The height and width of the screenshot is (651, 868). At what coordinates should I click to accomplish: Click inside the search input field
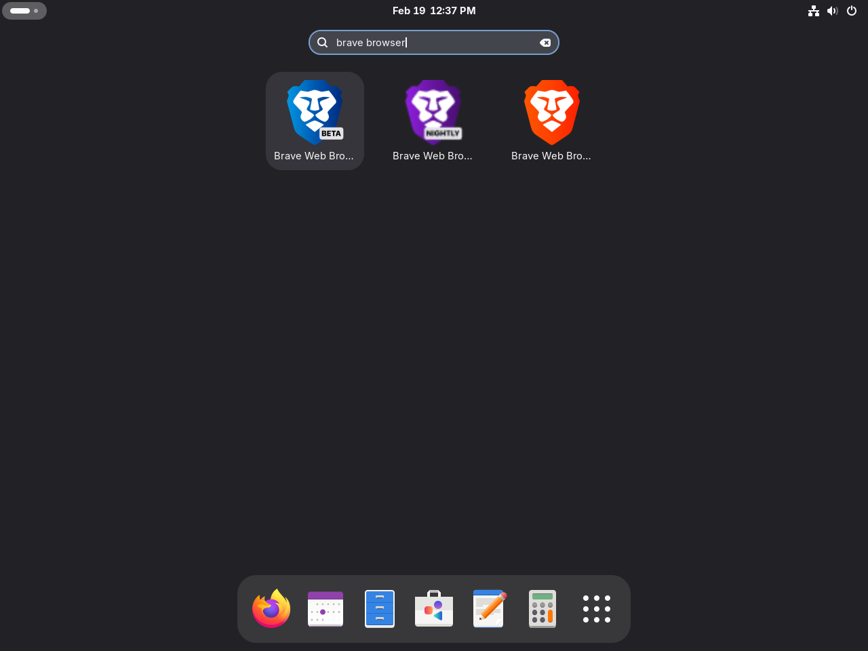(434, 42)
